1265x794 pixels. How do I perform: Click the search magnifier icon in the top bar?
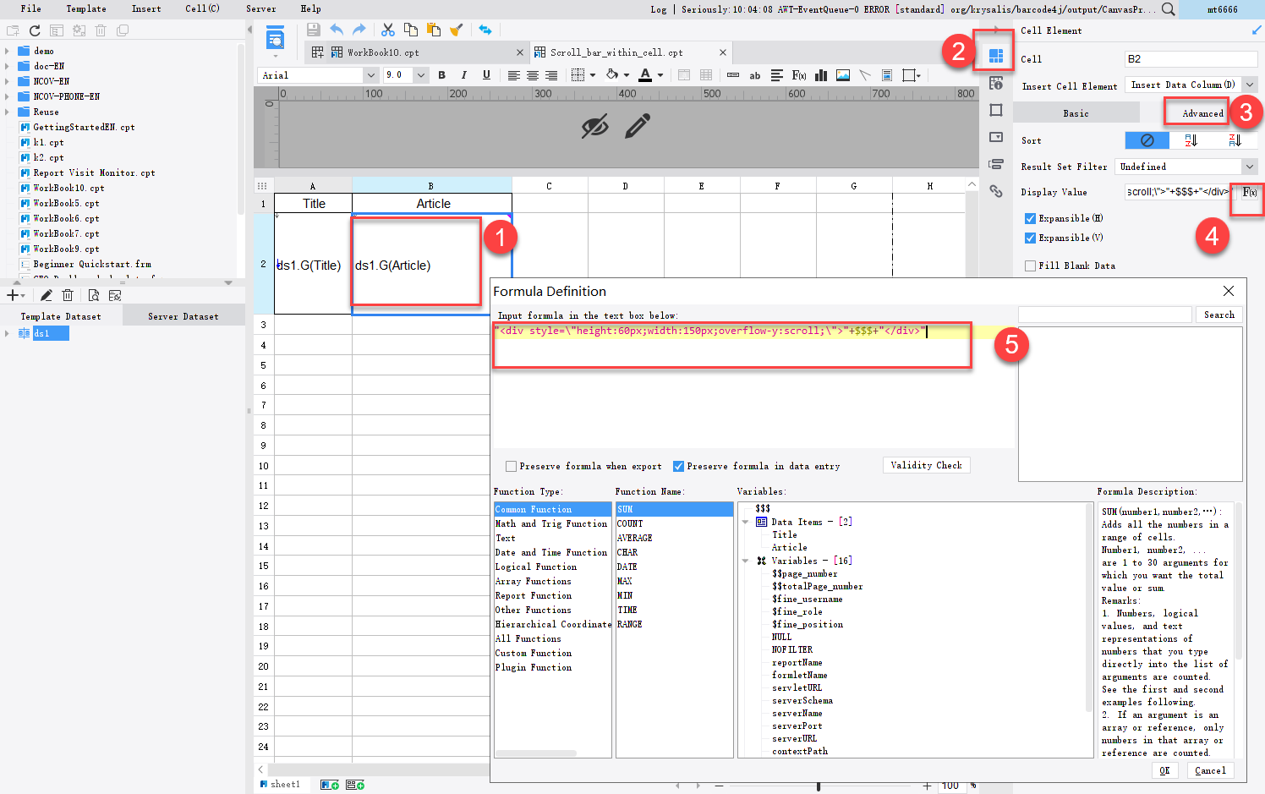(x=1168, y=9)
